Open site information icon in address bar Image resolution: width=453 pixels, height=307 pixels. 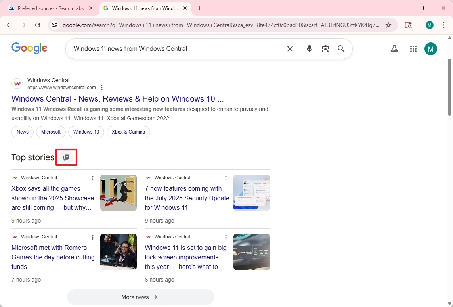coord(55,25)
